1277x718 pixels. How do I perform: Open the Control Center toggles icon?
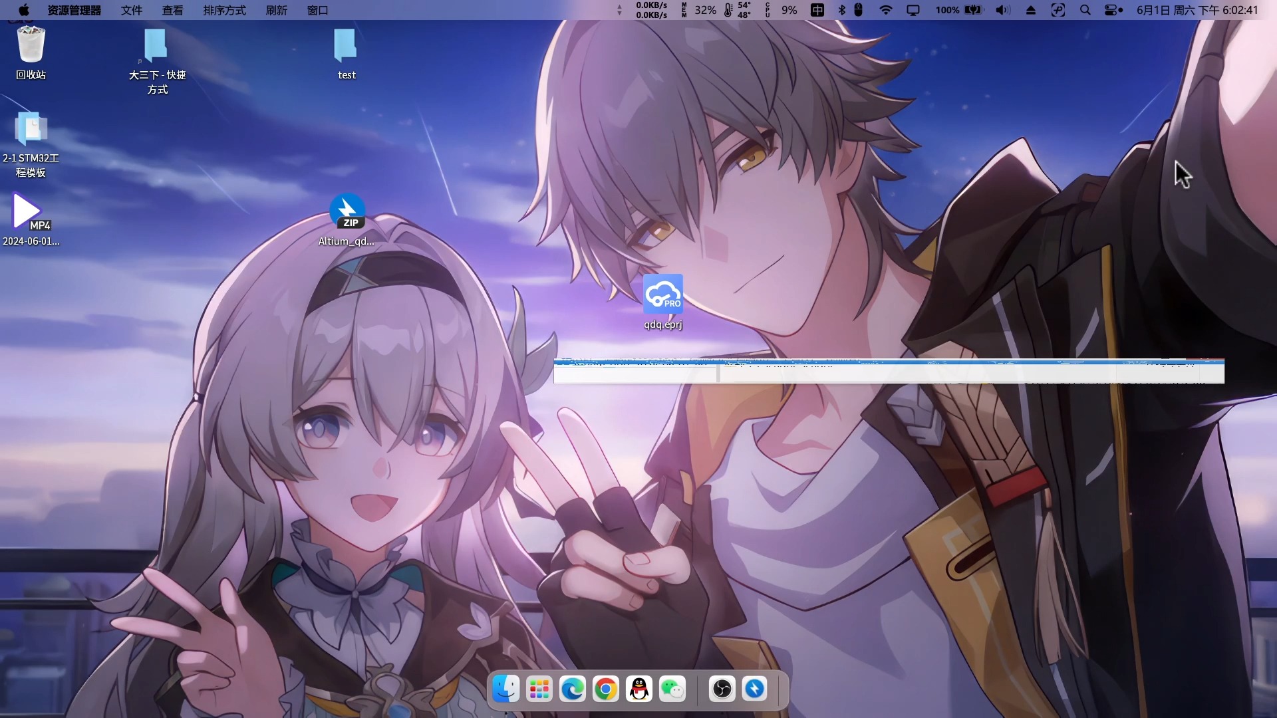pyautogui.click(x=1113, y=10)
